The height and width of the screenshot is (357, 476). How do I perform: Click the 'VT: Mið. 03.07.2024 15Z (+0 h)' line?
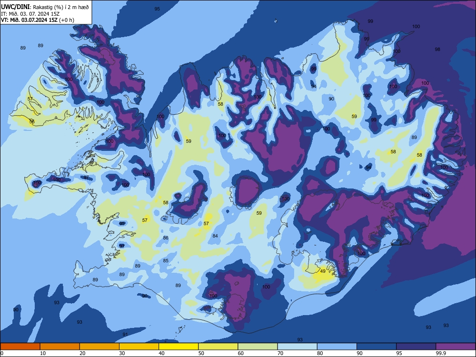pos(38,20)
